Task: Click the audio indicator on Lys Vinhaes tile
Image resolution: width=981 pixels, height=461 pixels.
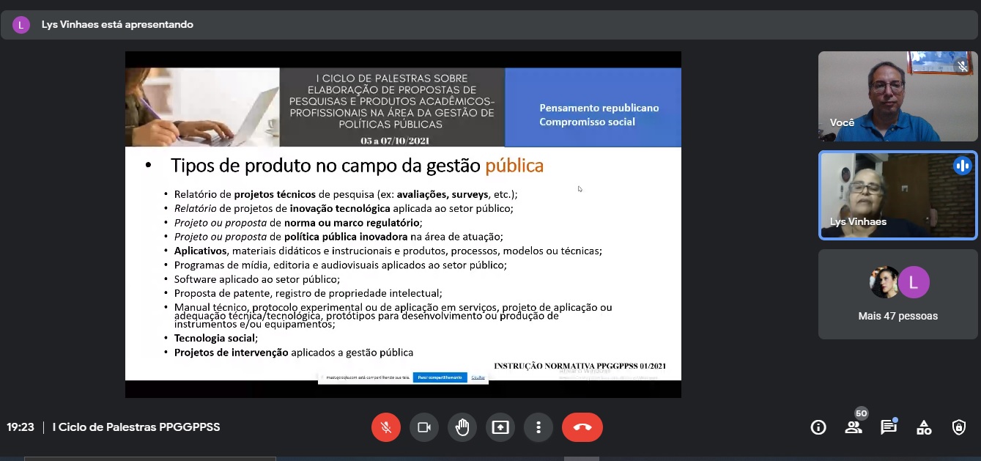Action: tap(962, 166)
